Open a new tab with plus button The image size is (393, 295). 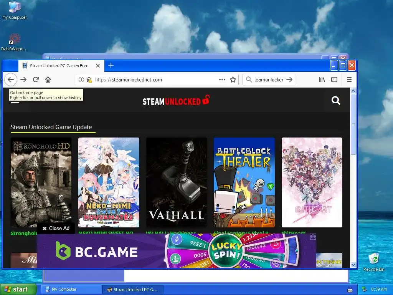coord(111,65)
